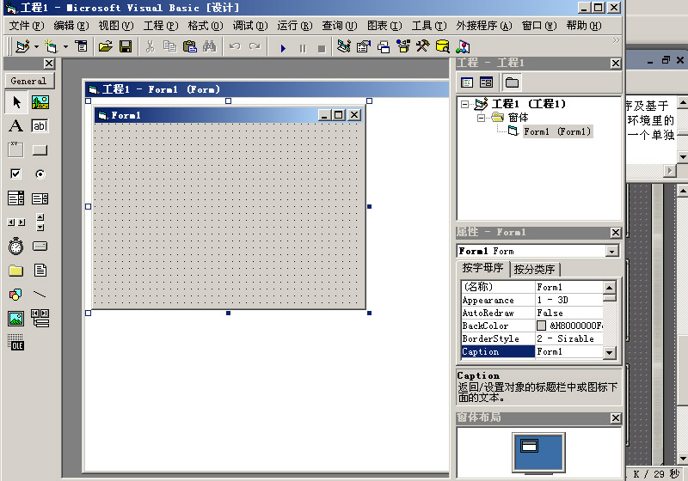
Task: Select the Label control tool
Action: (16, 125)
